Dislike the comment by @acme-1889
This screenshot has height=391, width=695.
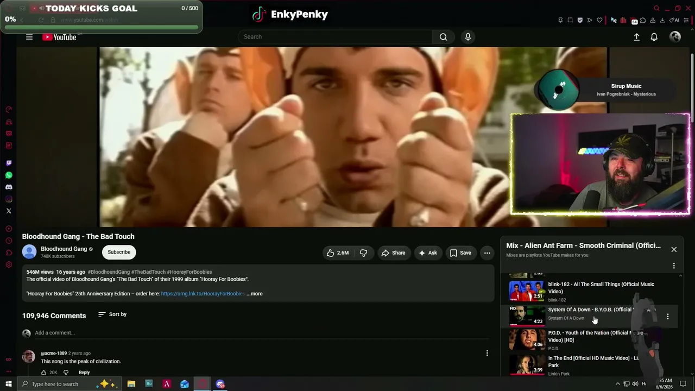pos(66,373)
